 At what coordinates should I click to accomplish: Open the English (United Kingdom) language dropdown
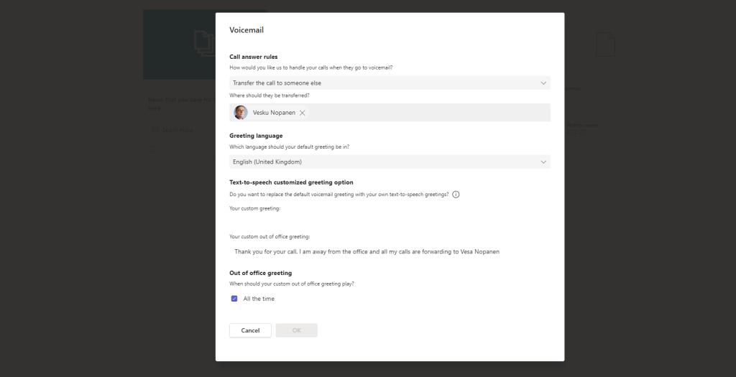click(388, 162)
